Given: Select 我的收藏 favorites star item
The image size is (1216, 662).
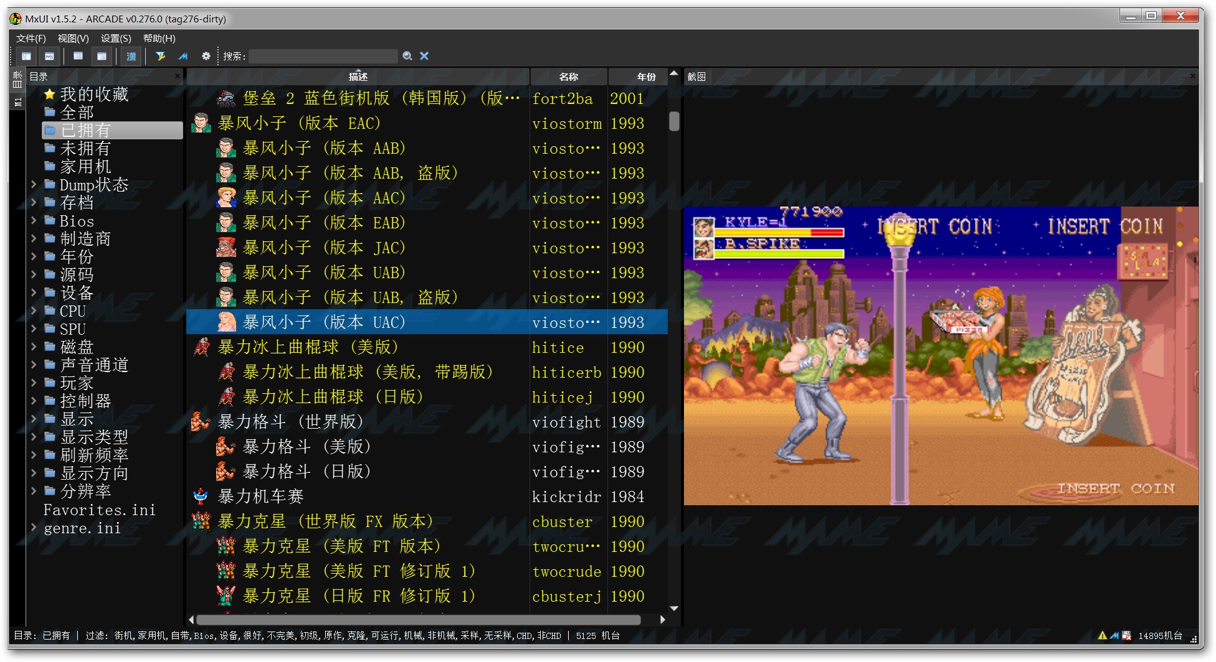Looking at the screenshot, I should (86, 95).
